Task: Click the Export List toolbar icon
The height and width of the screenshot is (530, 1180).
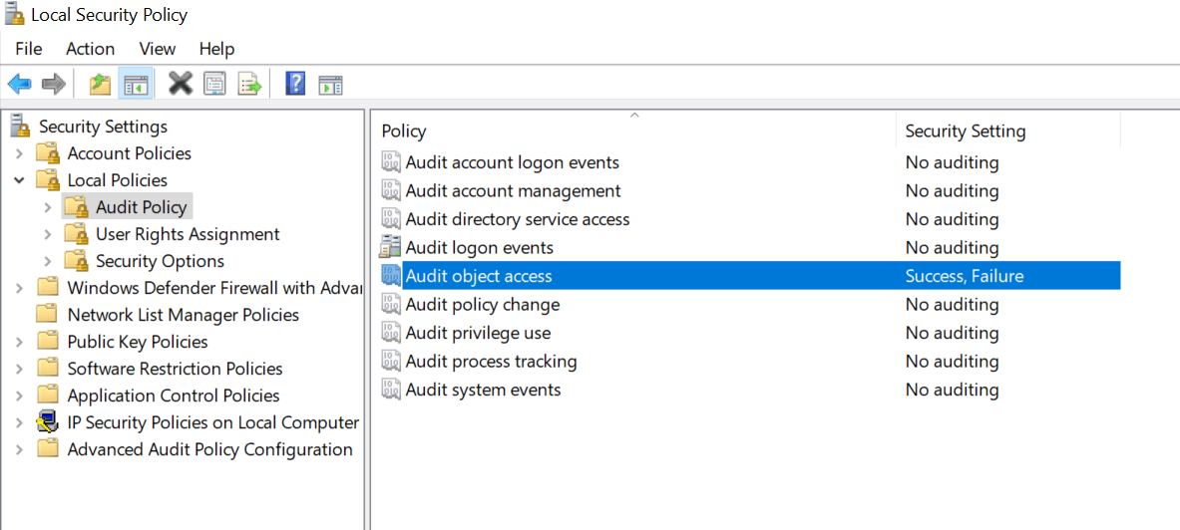Action: [249, 84]
